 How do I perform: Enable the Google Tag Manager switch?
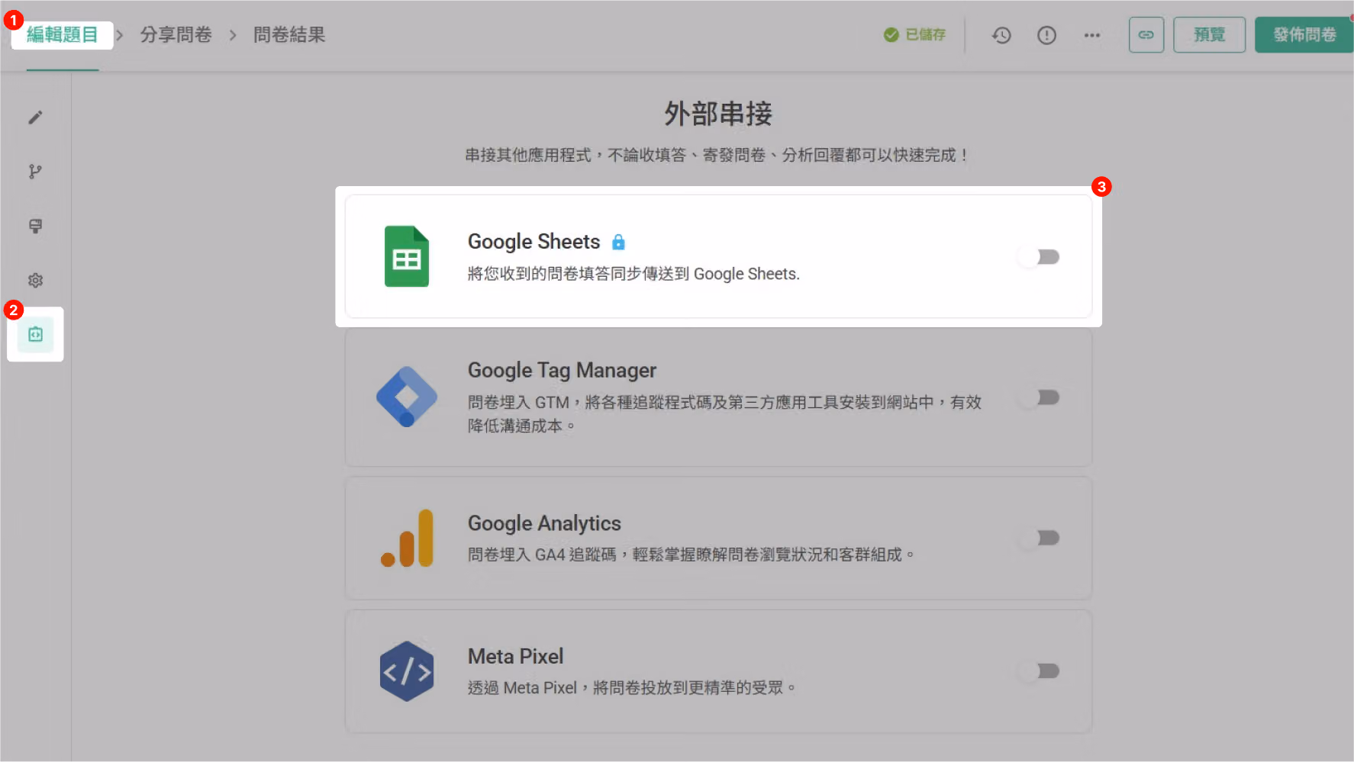(1039, 397)
